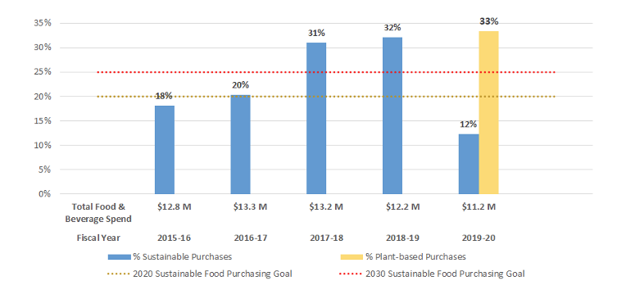Viewport: 626px width, 299px height.
Task: Click the '20%' y-axis label
Action: (43, 97)
